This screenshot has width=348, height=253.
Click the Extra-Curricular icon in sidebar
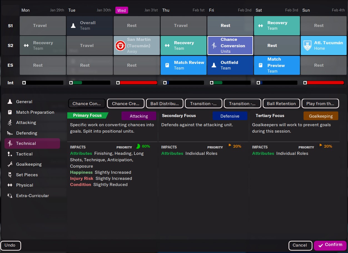(10, 196)
